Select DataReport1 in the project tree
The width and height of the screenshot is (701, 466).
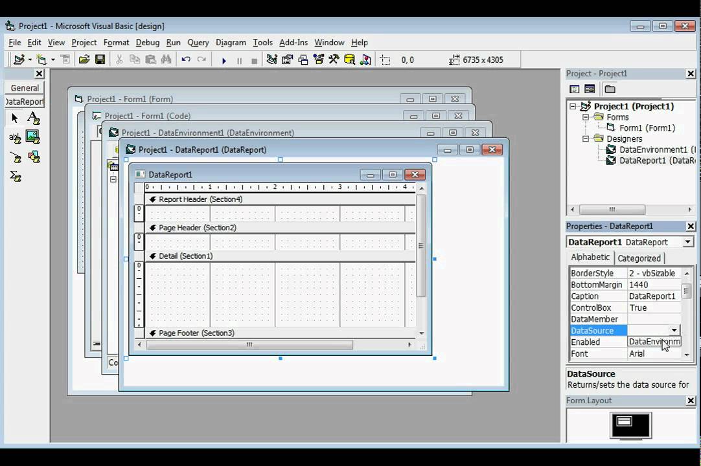pos(657,161)
